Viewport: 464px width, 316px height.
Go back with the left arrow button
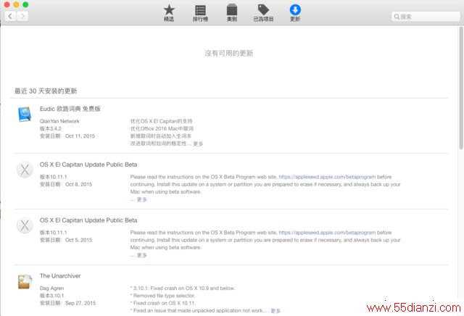[10, 16]
